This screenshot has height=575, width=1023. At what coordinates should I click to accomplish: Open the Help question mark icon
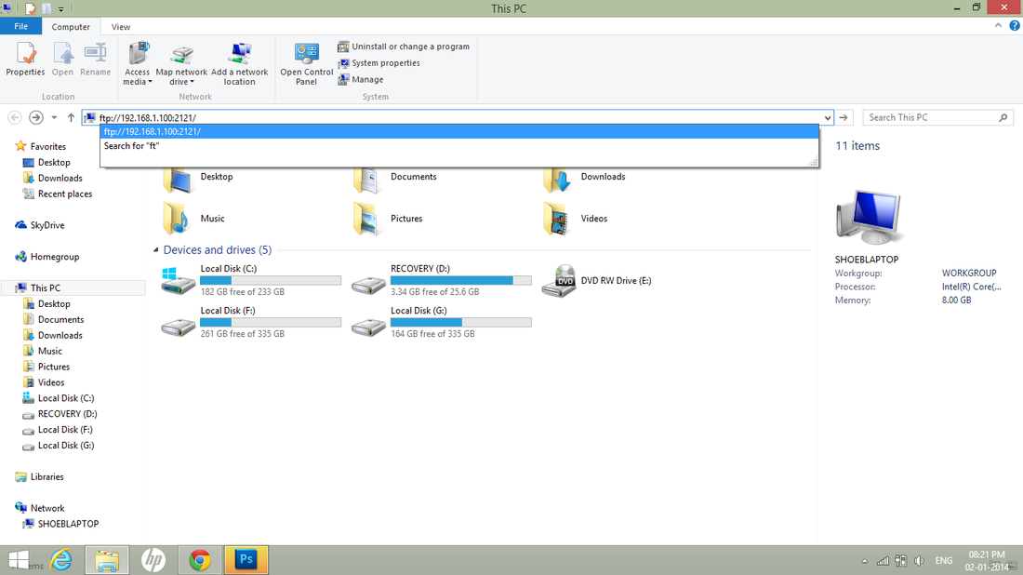(1015, 26)
